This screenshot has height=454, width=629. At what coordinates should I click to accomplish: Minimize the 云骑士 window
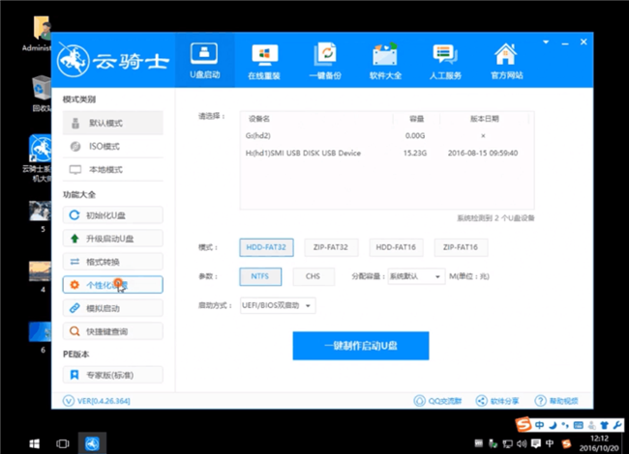click(565, 43)
